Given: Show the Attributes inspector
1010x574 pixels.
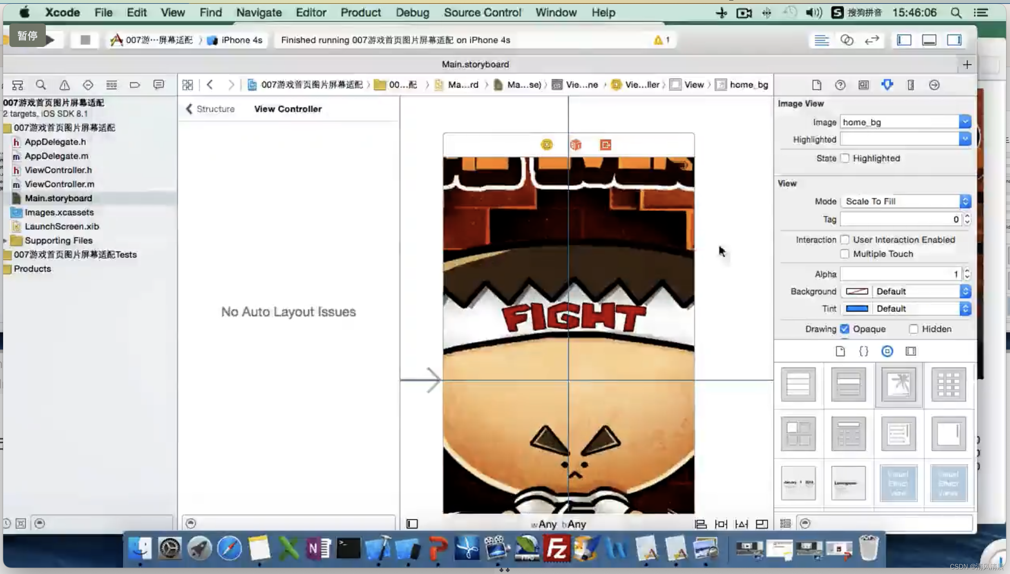Looking at the screenshot, I should click(x=887, y=85).
